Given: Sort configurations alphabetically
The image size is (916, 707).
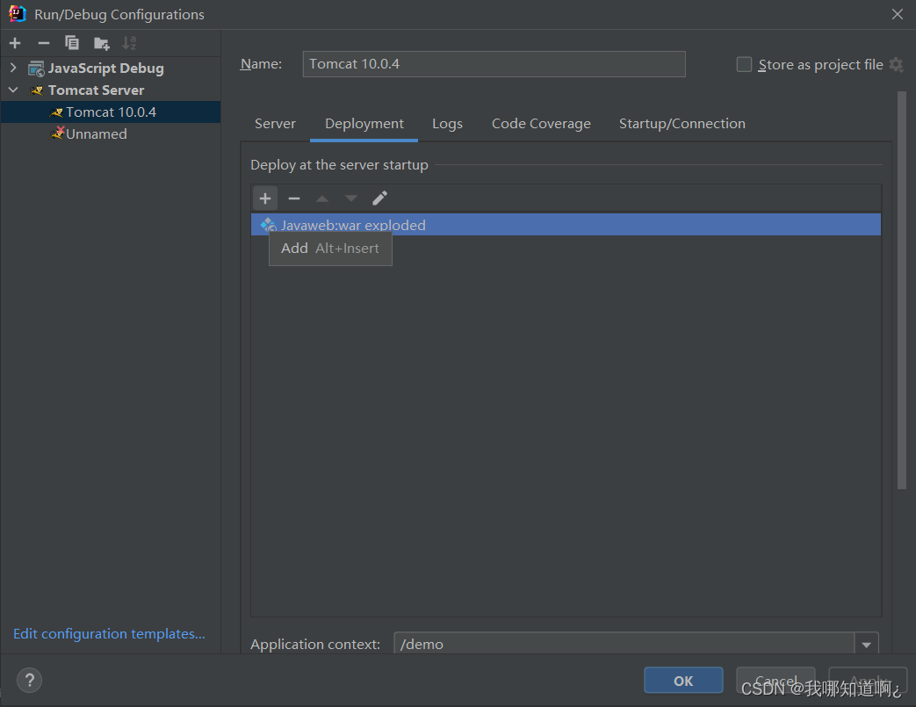Looking at the screenshot, I should pos(129,43).
